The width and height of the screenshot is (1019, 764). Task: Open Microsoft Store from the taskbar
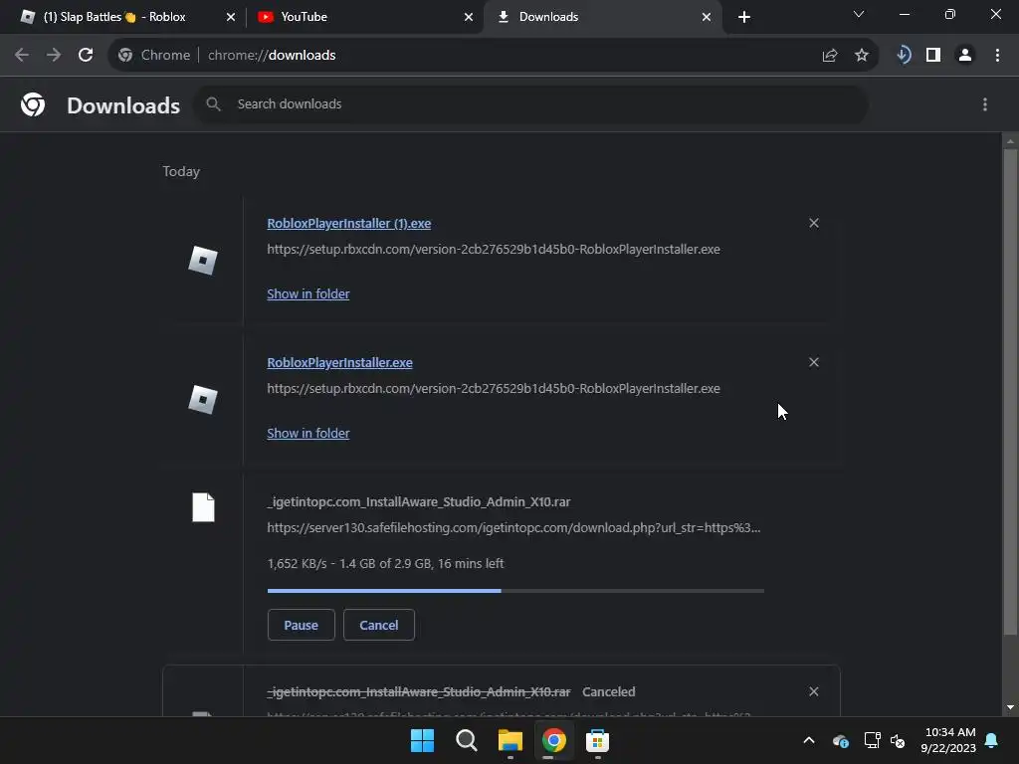coord(597,740)
